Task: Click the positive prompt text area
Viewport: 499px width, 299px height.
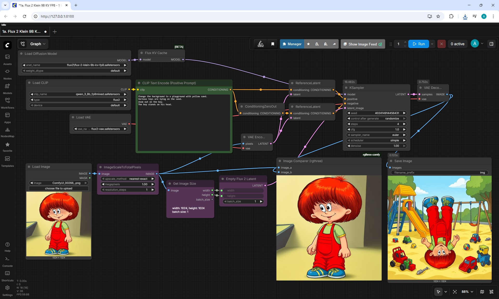Action: (184, 122)
